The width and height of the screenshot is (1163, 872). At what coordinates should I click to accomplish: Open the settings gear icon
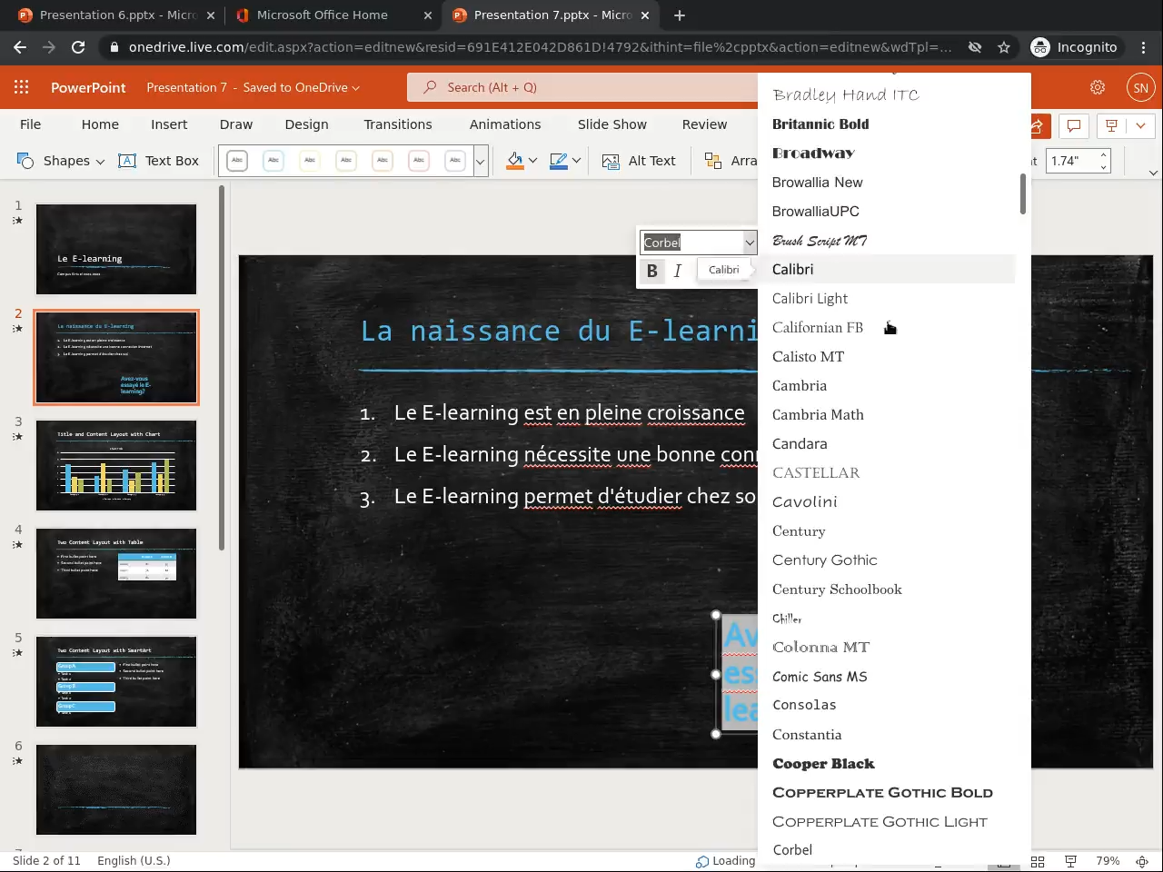point(1098,87)
